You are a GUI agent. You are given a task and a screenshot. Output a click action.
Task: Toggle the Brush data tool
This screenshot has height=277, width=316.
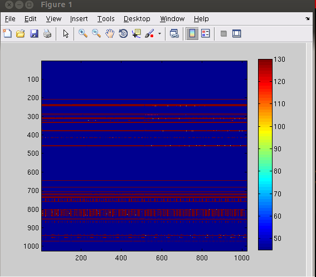click(149, 33)
